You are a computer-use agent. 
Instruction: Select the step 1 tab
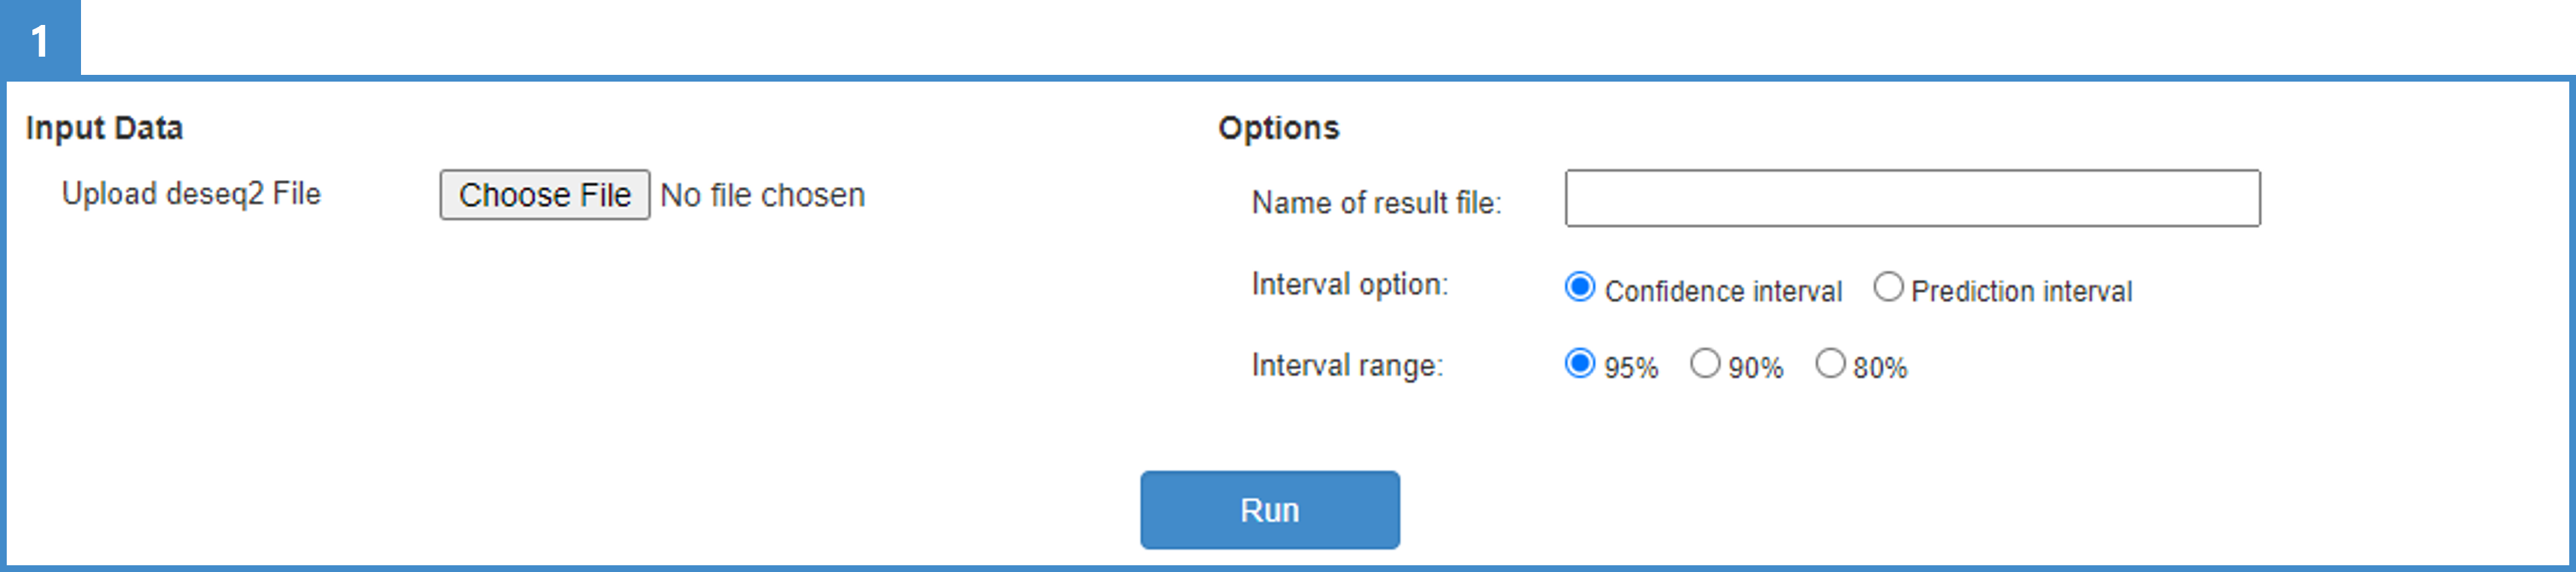coord(40,38)
